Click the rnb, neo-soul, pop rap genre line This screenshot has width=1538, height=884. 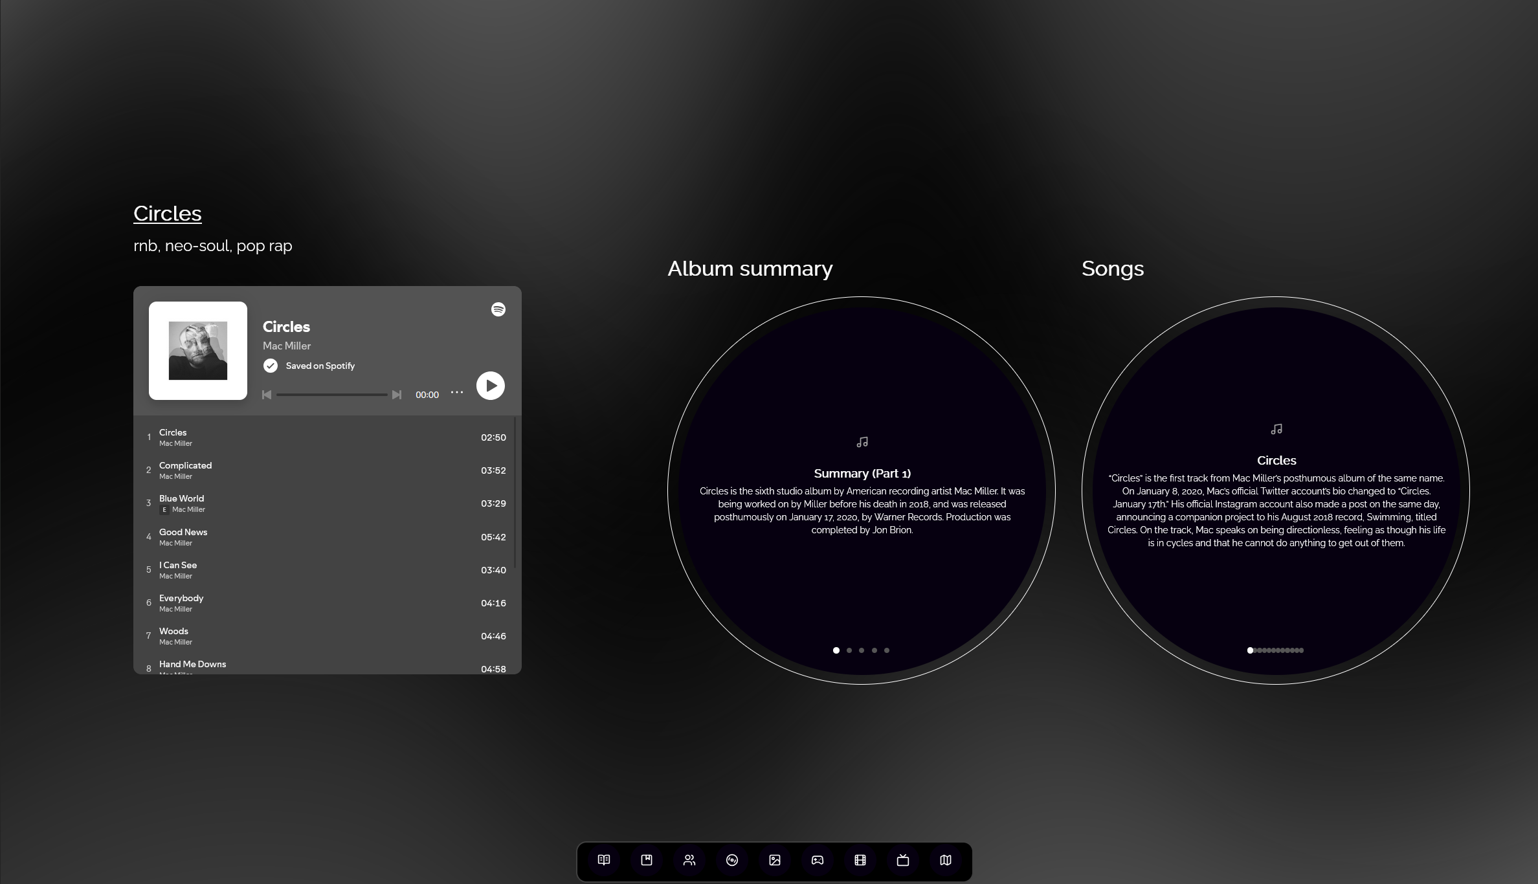[x=213, y=246]
